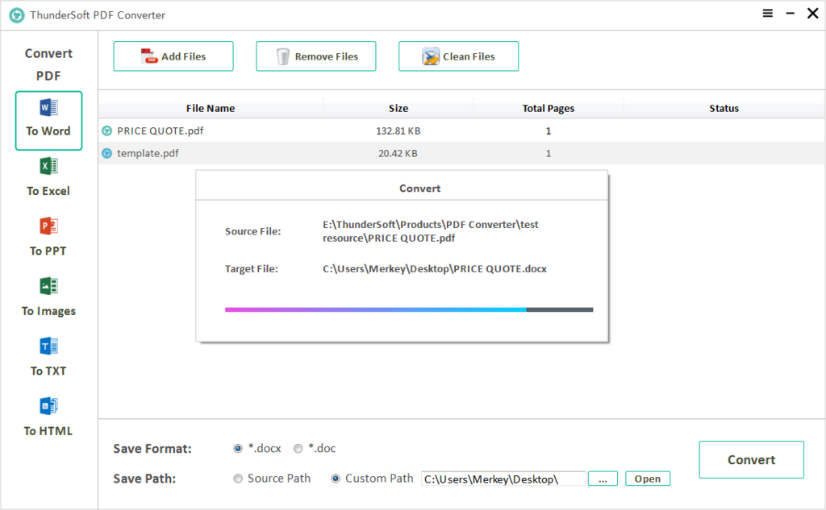Select the To HTML conversion icon

[x=48, y=406]
